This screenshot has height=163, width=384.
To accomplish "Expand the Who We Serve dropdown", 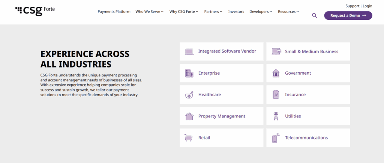I will (149, 12).
